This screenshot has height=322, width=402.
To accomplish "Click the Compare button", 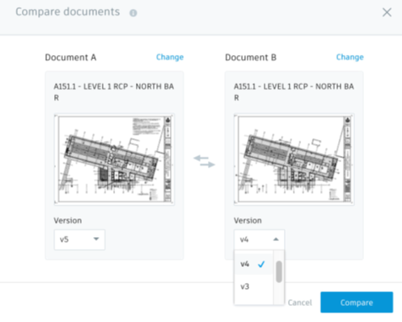I will click(357, 303).
